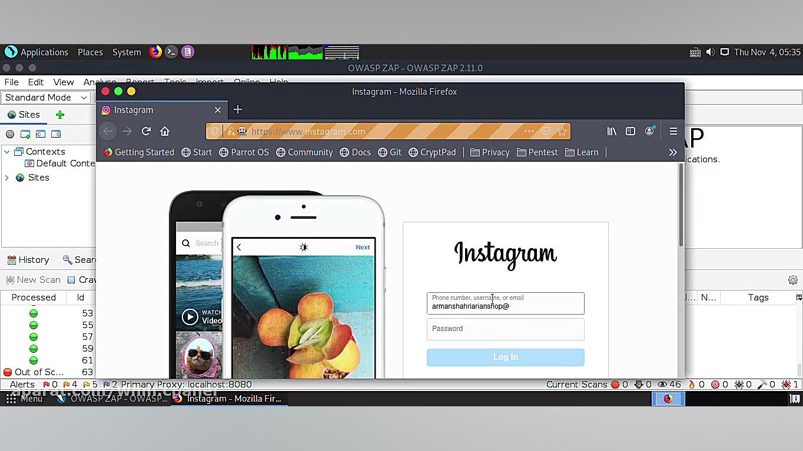Open the Edit menu in ZAP
The height and width of the screenshot is (451, 803).
tap(36, 82)
